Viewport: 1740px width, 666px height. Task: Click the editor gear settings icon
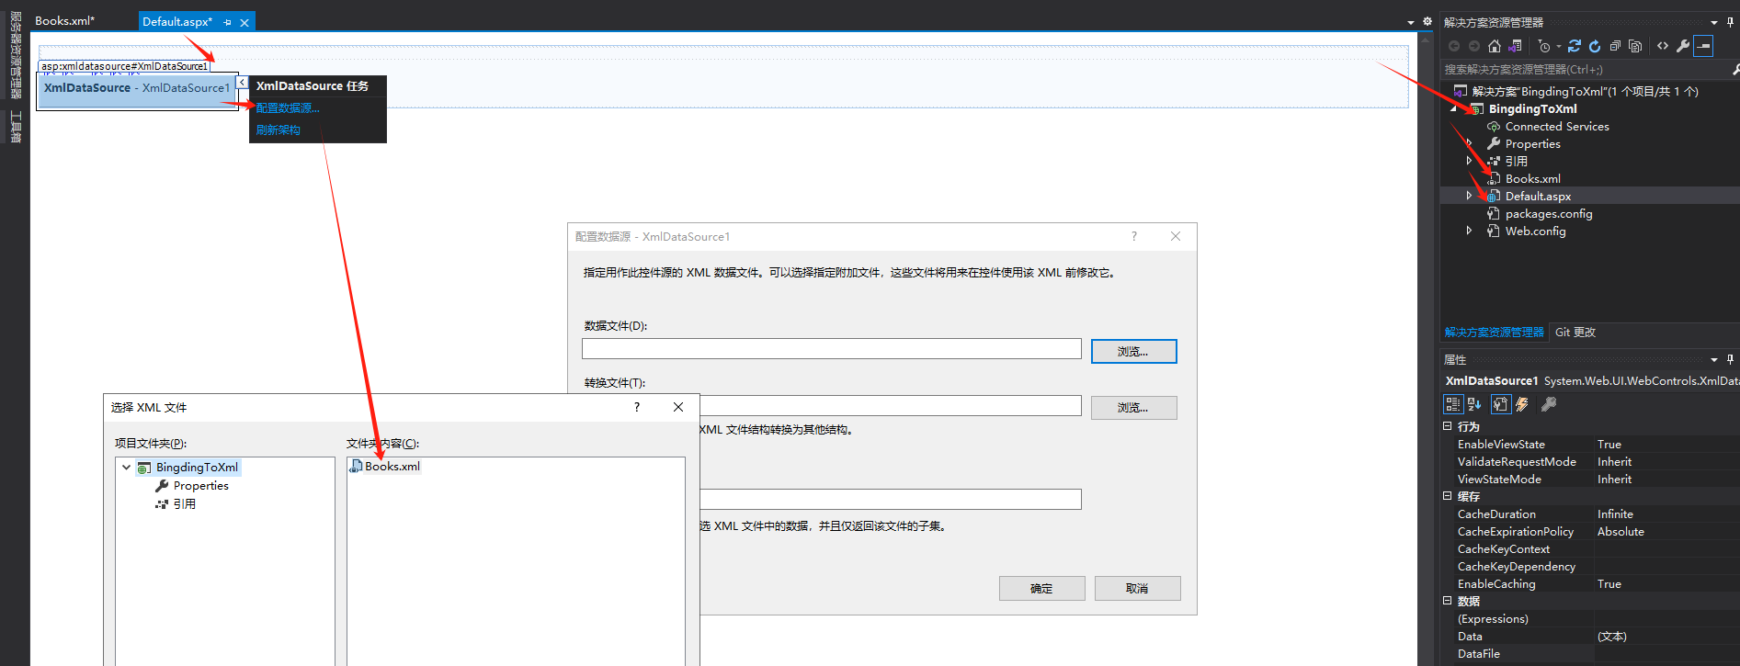click(x=1427, y=21)
